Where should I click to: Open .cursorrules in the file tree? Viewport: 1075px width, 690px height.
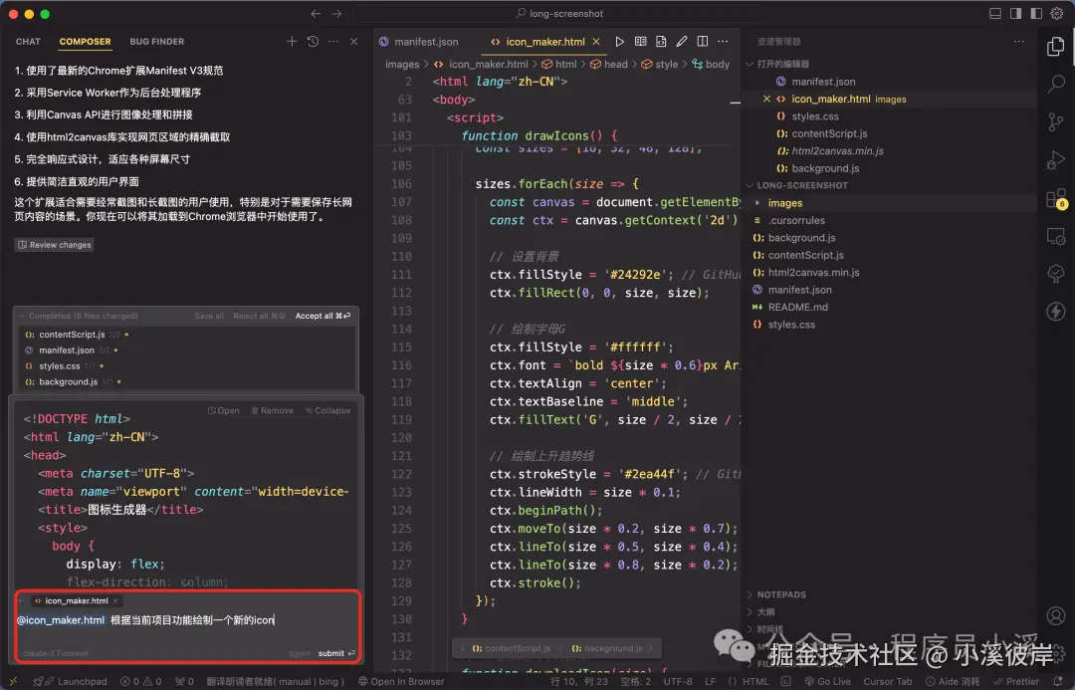(796, 220)
